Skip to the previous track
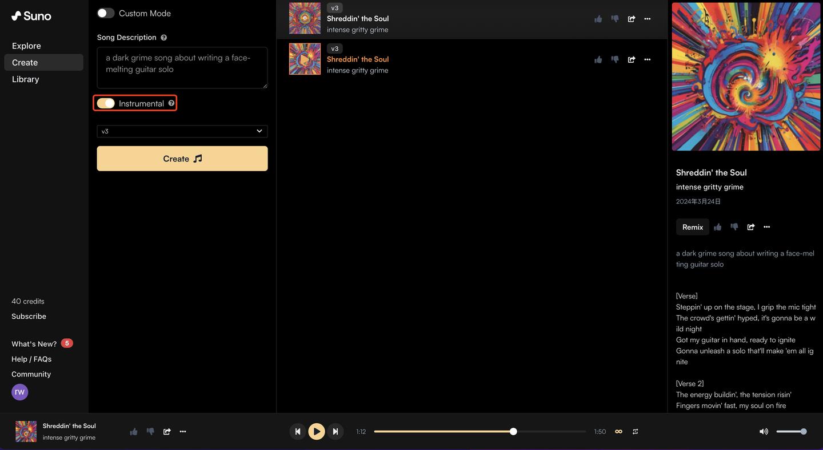This screenshot has width=823, height=450. click(297, 432)
